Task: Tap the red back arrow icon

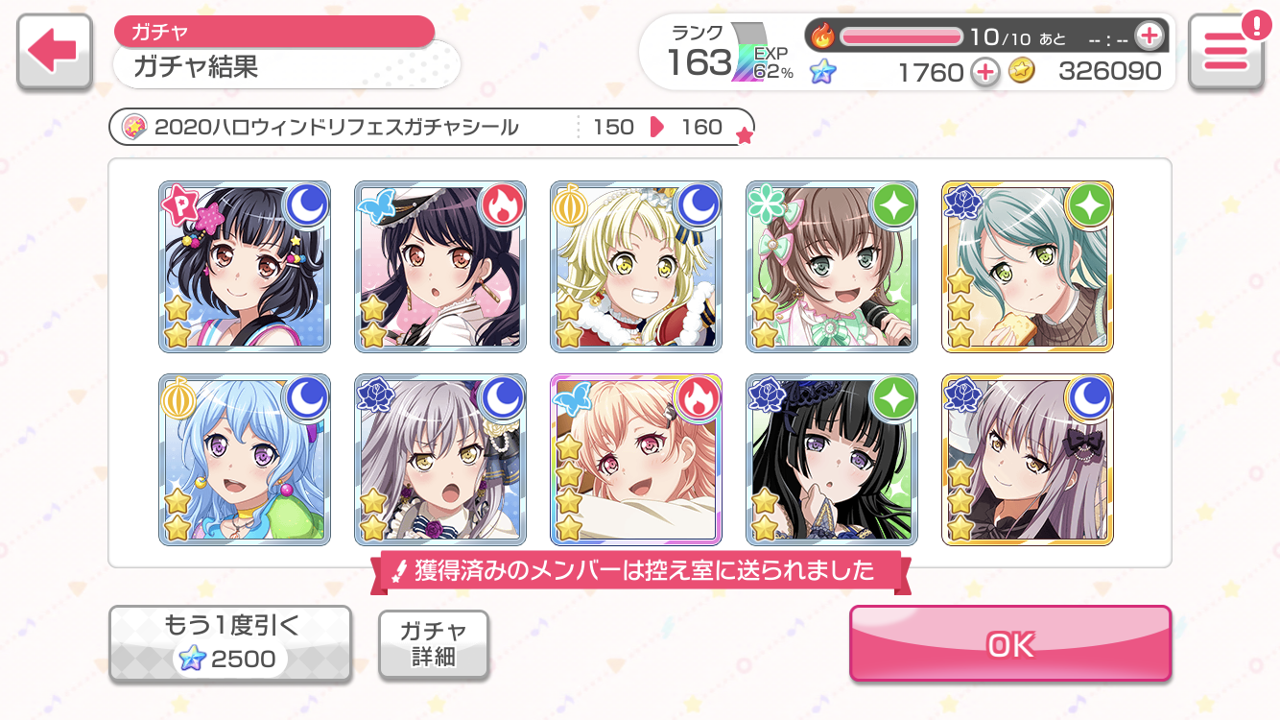Action: [x=55, y=54]
